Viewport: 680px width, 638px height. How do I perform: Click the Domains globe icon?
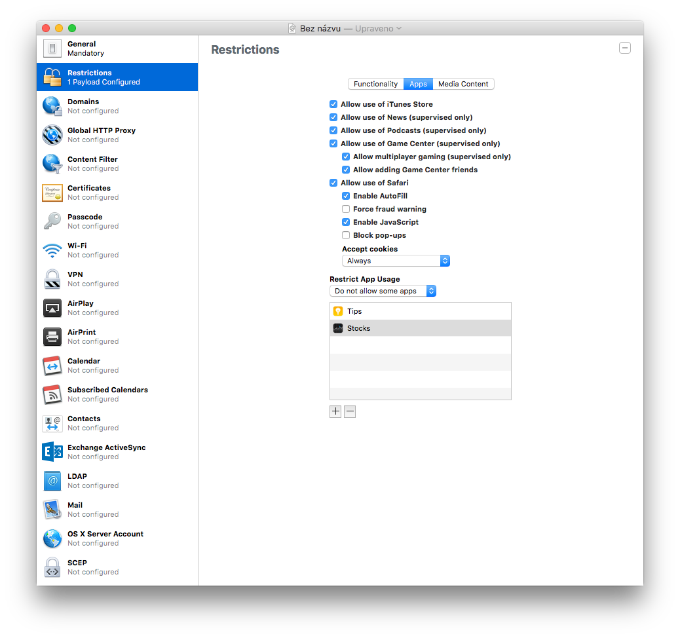52,106
